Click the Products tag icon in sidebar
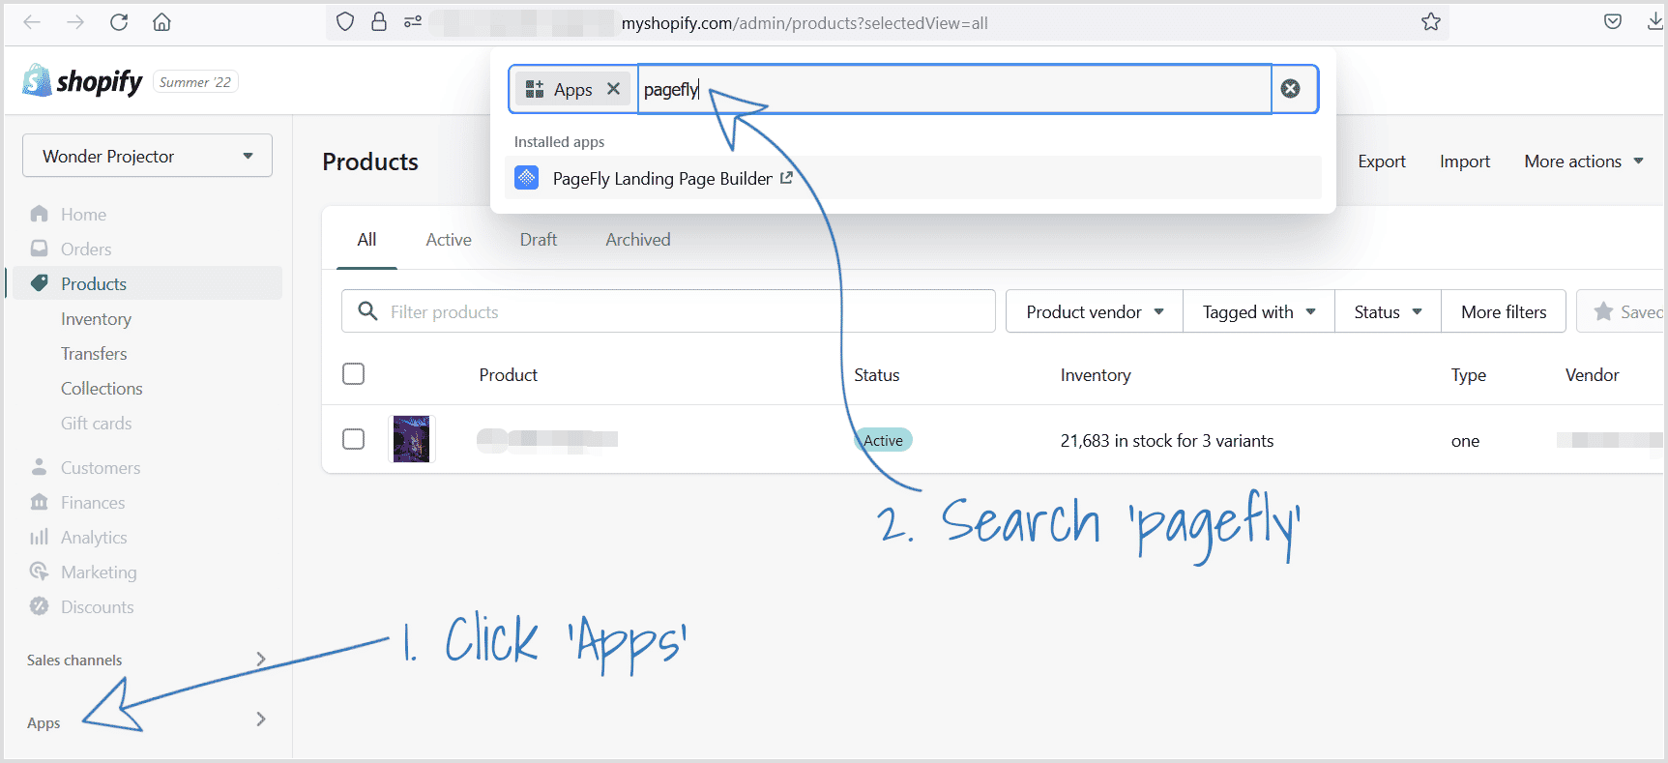 (40, 283)
